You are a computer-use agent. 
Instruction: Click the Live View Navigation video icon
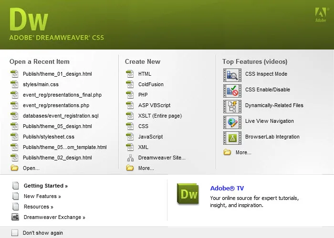(232, 122)
